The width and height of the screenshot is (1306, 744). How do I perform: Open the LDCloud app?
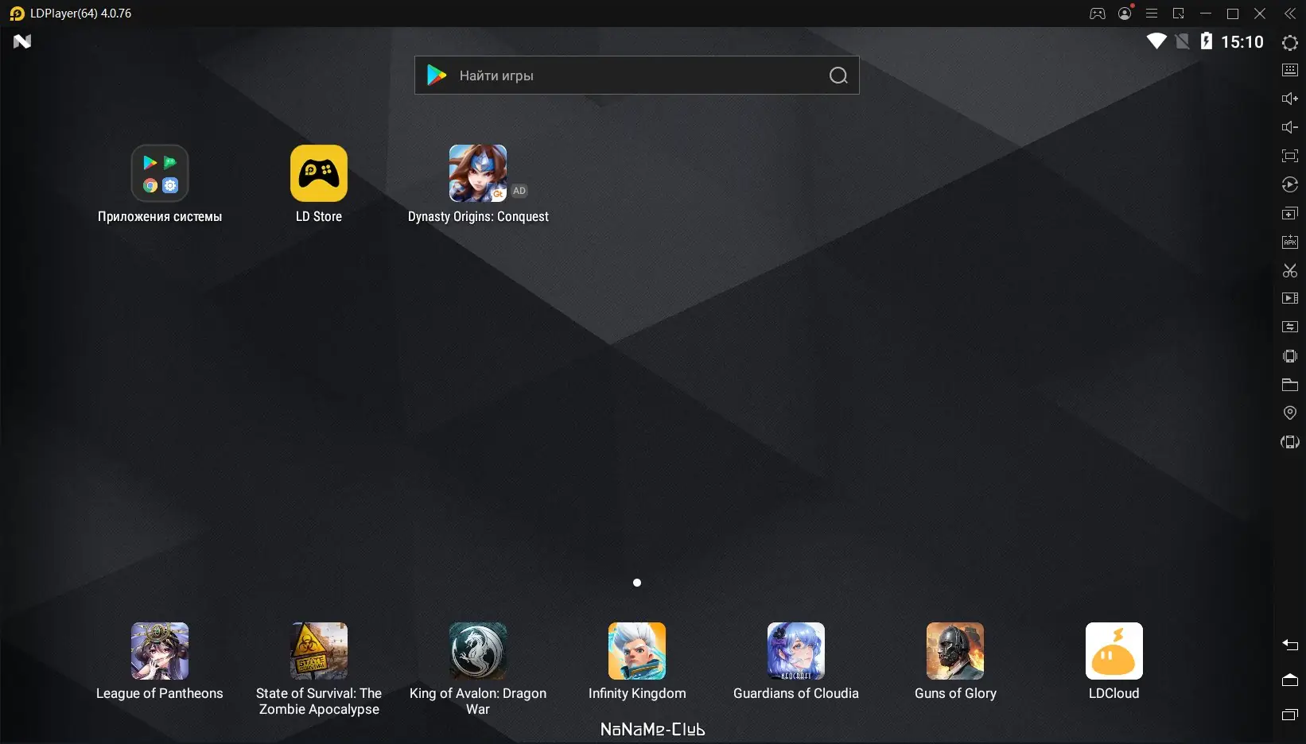pyautogui.click(x=1114, y=651)
